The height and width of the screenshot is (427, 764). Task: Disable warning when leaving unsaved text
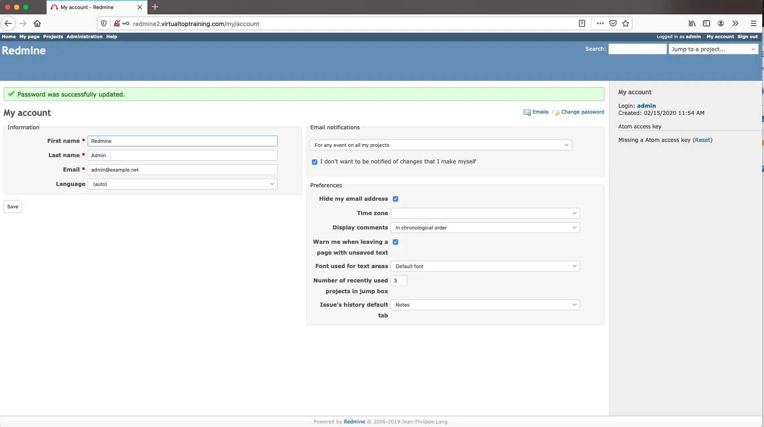tap(395, 242)
